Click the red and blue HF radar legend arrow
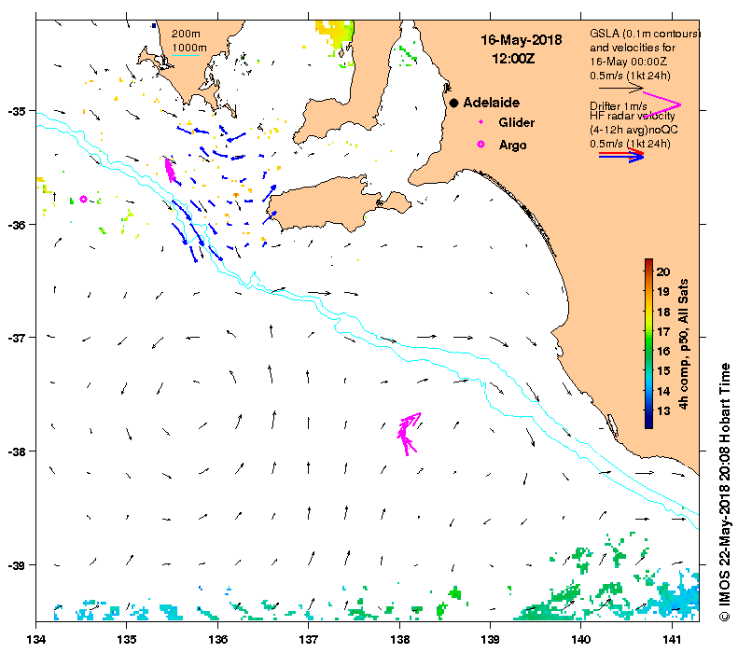The width and height of the screenshot is (738, 653). click(620, 155)
